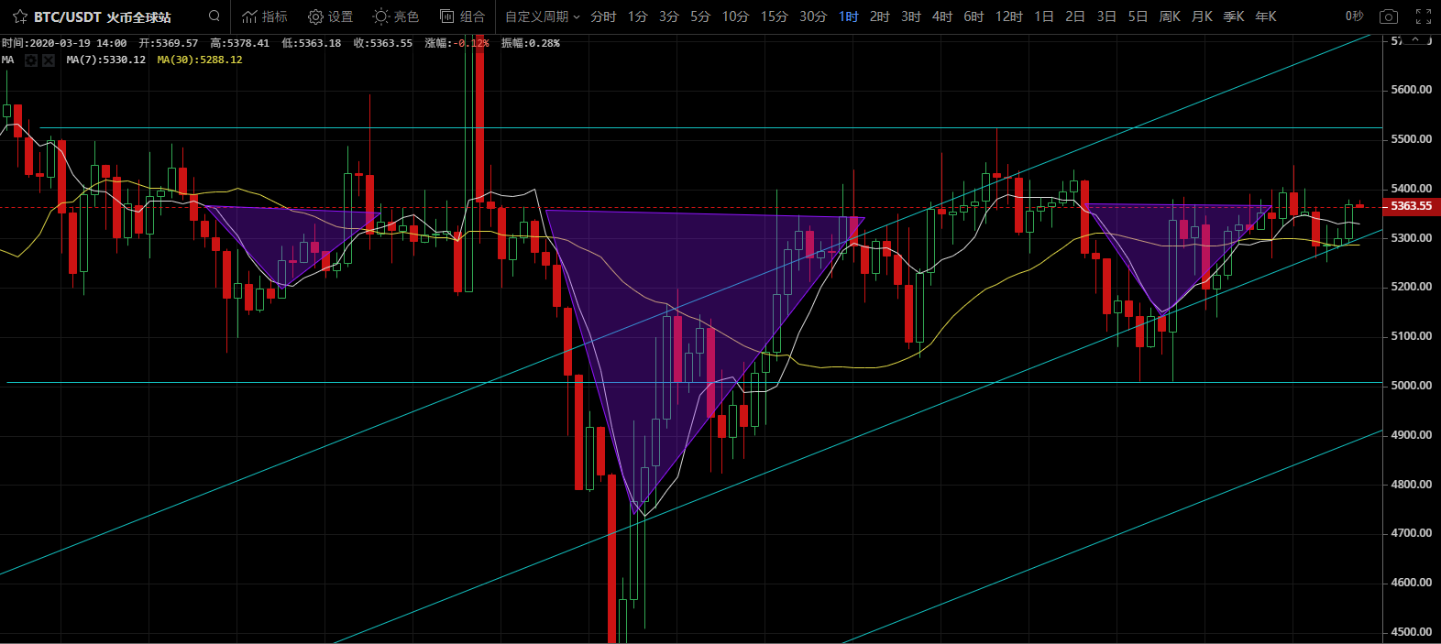Switch to the 3日 interval
Image resolution: width=1441 pixels, height=644 pixels.
1106,16
